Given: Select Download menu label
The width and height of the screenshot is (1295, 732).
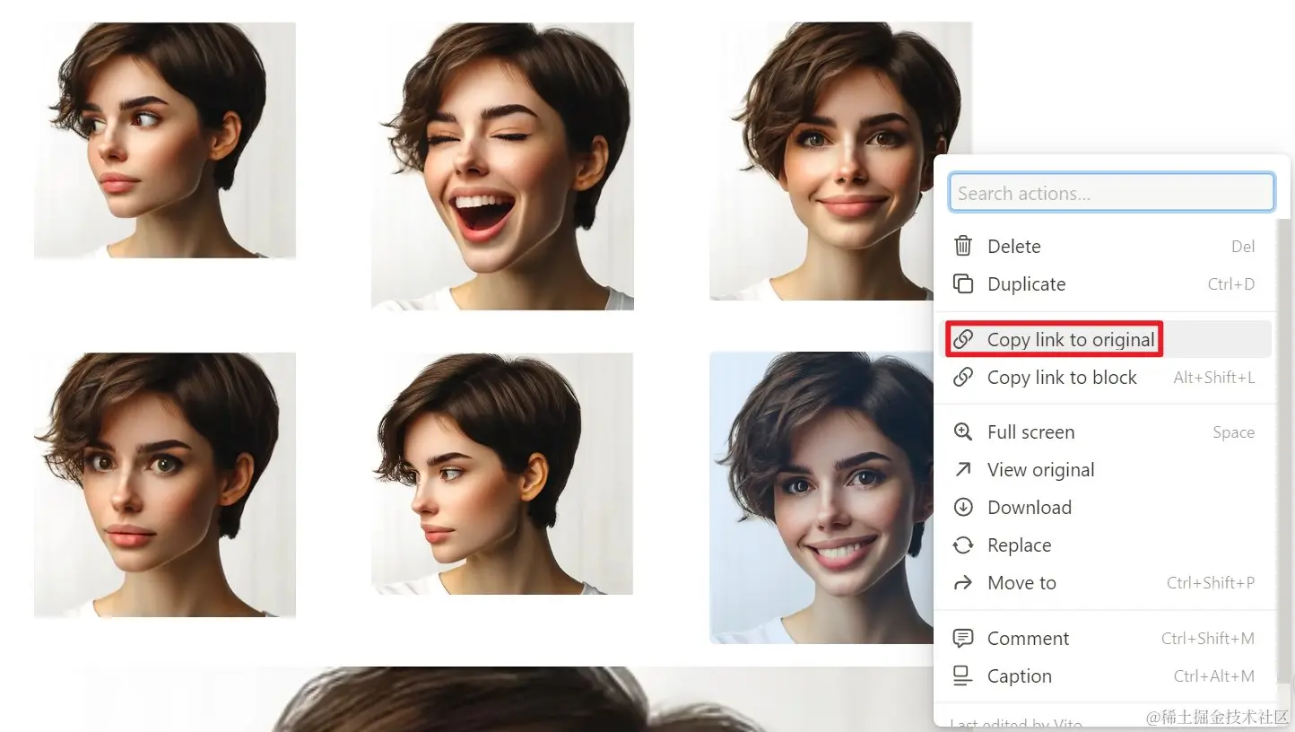Looking at the screenshot, I should pos(1030,507).
